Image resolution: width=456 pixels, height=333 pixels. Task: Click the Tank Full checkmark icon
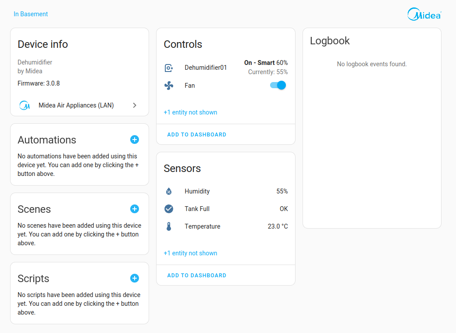tap(169, 209)
